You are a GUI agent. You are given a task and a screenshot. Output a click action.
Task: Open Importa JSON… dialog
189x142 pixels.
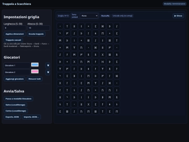(31, 117)
